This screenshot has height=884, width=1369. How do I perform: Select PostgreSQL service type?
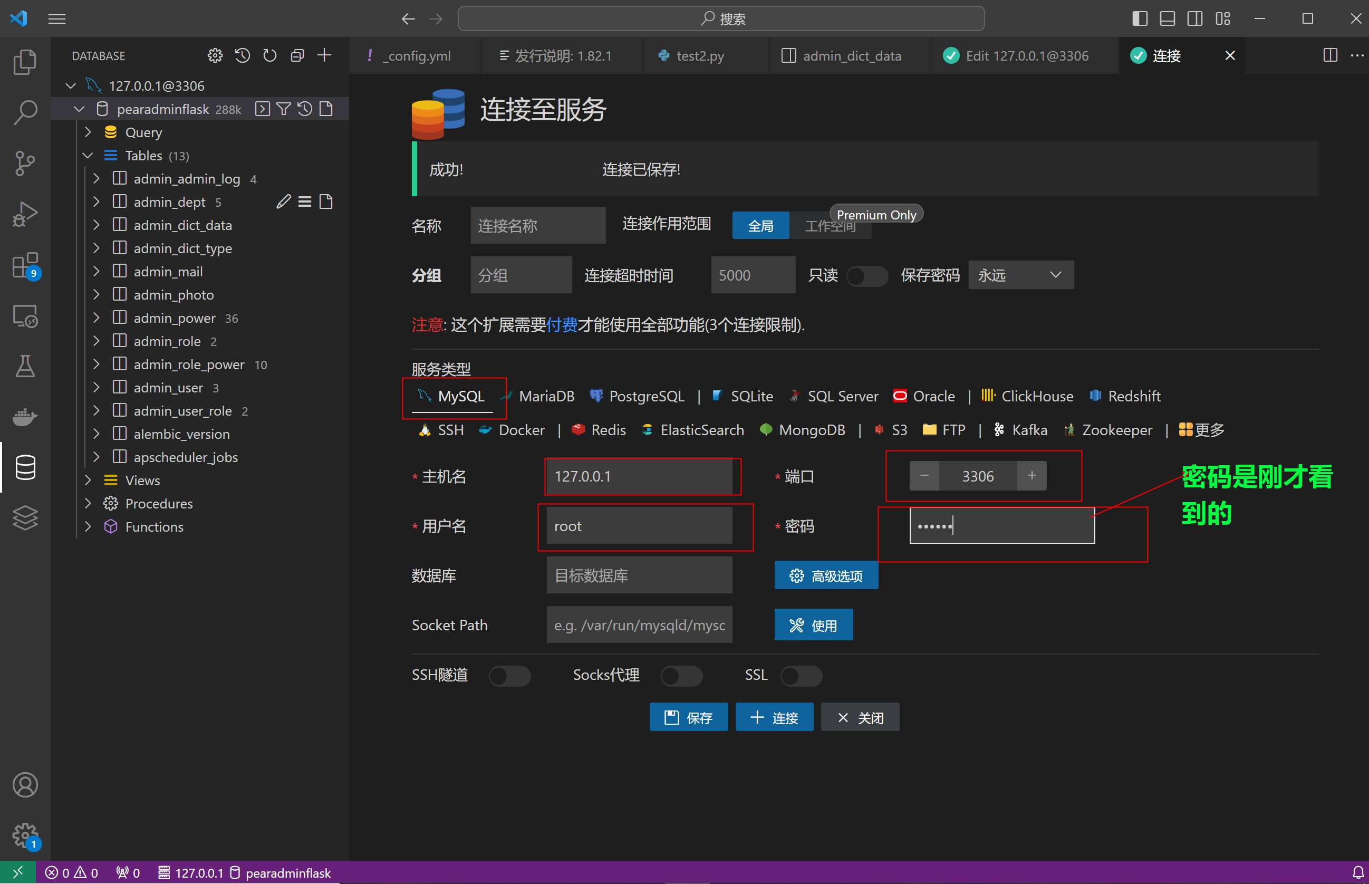pos(637,397)
